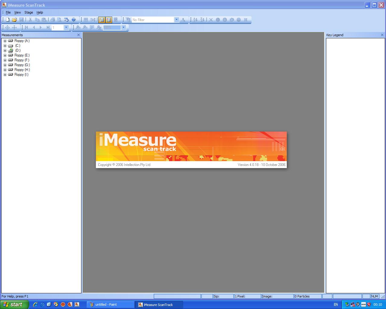Viewport: 386px width, 309px height.
Task: Click the Sort Descending Z-A icon
Action: [x=202, y=20]
